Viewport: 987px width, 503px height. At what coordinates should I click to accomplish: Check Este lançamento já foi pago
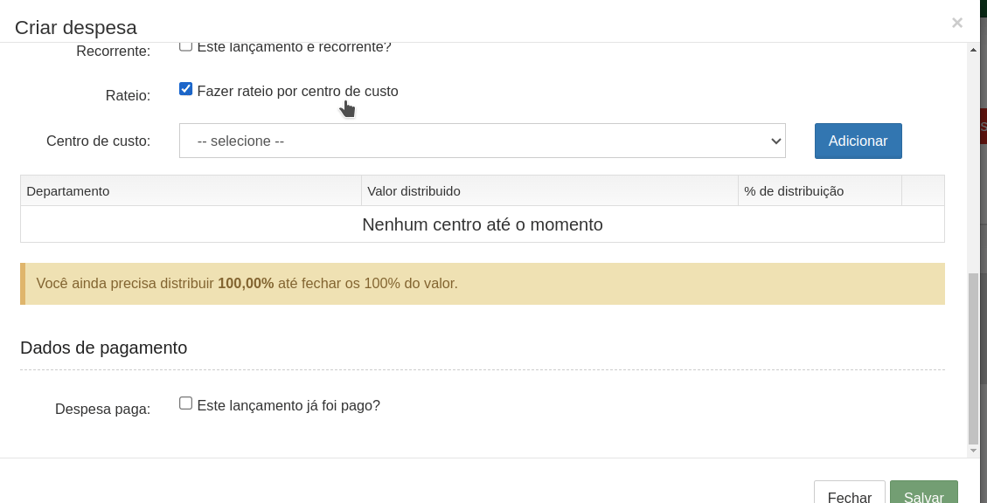185,403
